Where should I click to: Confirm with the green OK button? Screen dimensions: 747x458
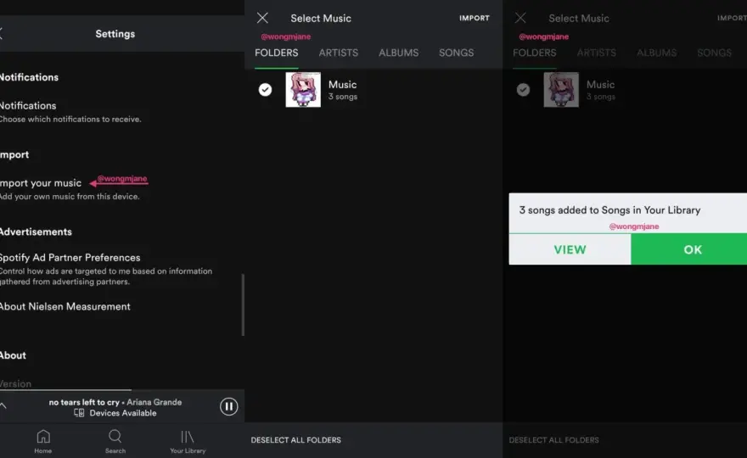tap(689, 249)
